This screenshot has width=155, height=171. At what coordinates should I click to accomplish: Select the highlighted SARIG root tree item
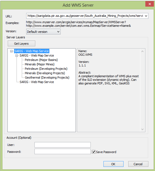tap(32, 51)
